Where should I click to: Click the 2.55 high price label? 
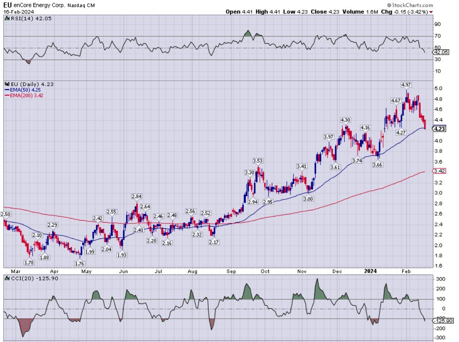coord(112,212)
